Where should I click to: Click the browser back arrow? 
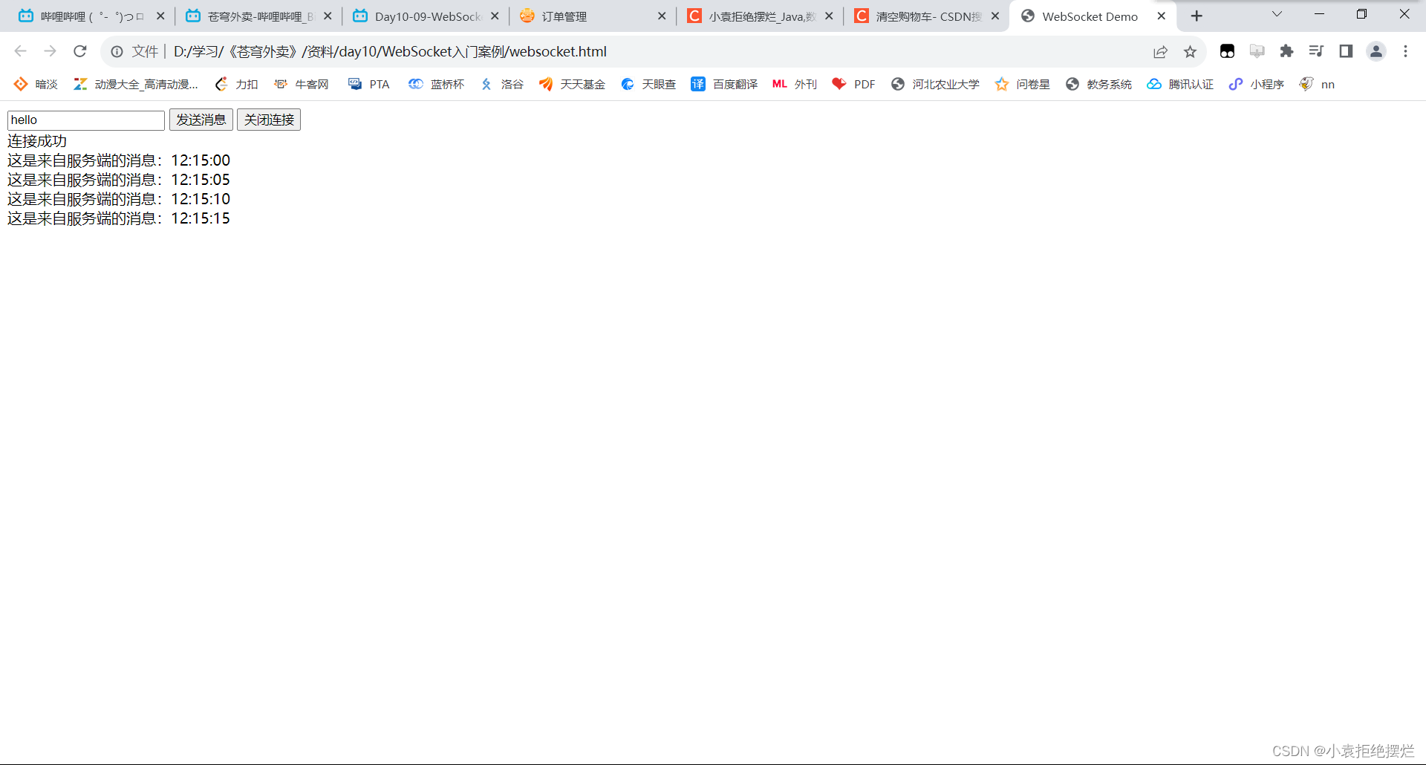click(x=20, y=51)
